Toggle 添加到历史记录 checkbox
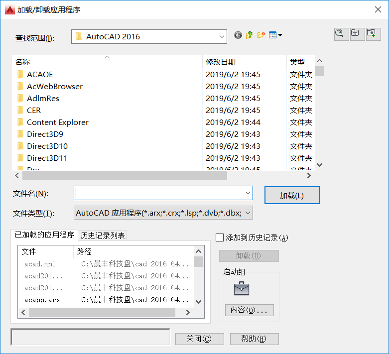The image size is (389, 354). pyautogui.click(x=220, y=237)
